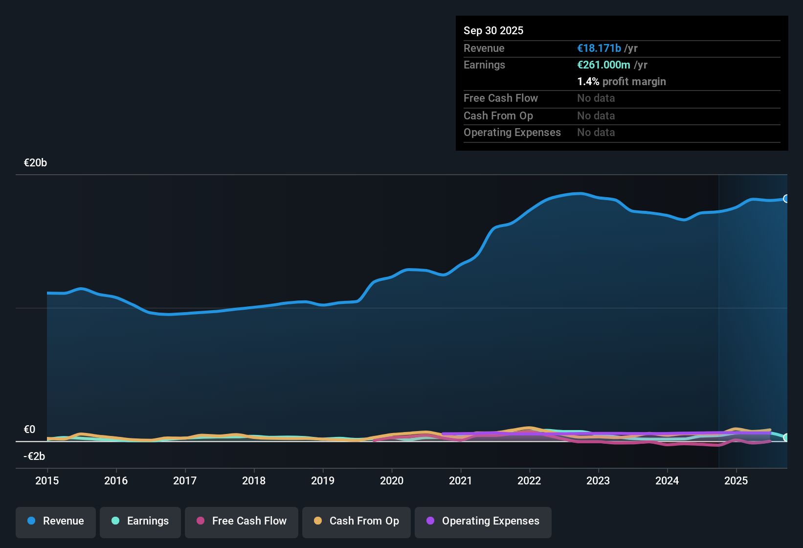Select the revenue endpoint marker on the chart

point(787,199)
